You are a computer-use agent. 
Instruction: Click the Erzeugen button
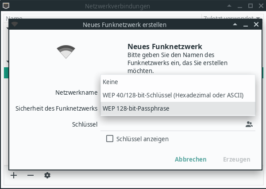tap(236, 159)
